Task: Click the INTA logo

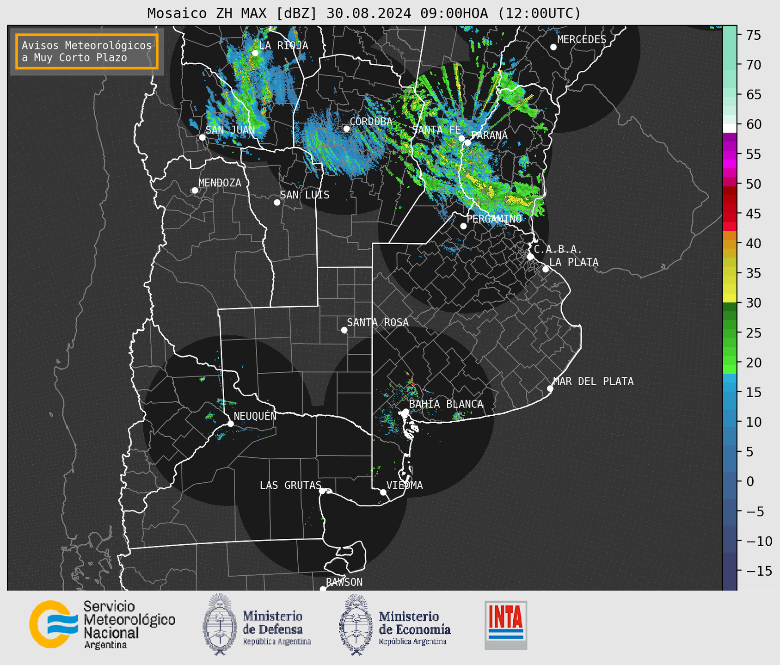Action: tap(506, 625)
